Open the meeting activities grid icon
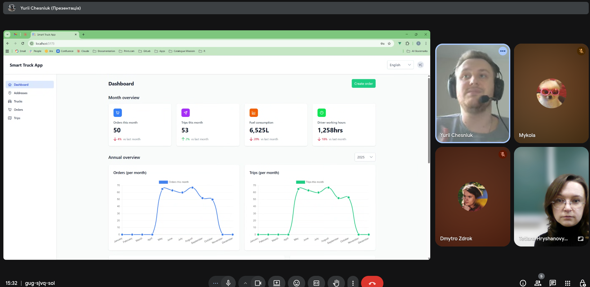The height and width of the screenshot is (287, 590). [567, 283]
